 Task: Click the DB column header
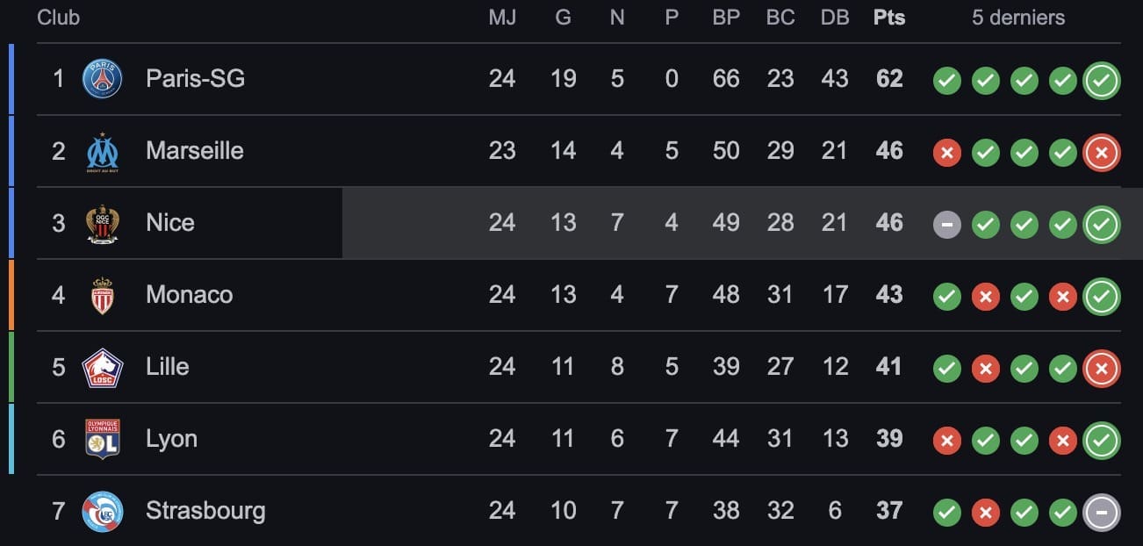click(835, 18)
